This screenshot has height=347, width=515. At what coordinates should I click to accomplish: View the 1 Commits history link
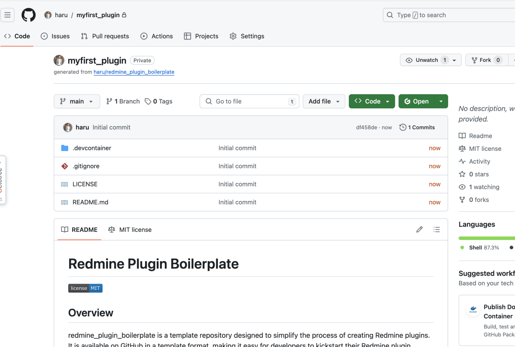pos(417,128)
